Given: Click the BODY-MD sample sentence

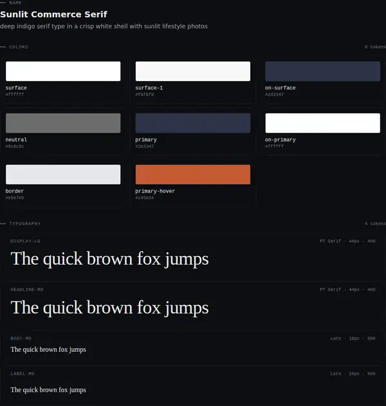Looking at the screenshot, I should pyautogui.click(x=48, y=349).
